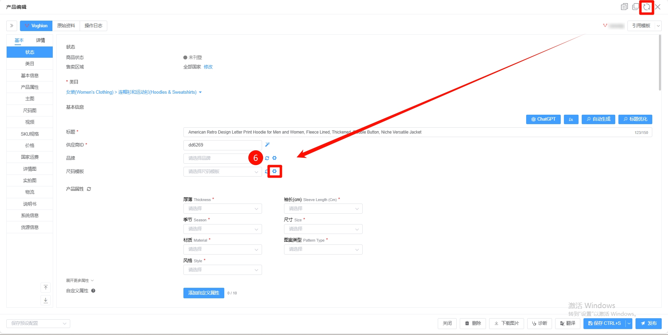Viewport: 668px width, 335px height.
Task: Click the scroll-to-top arrow icon
Action: (x=46, y=287)
